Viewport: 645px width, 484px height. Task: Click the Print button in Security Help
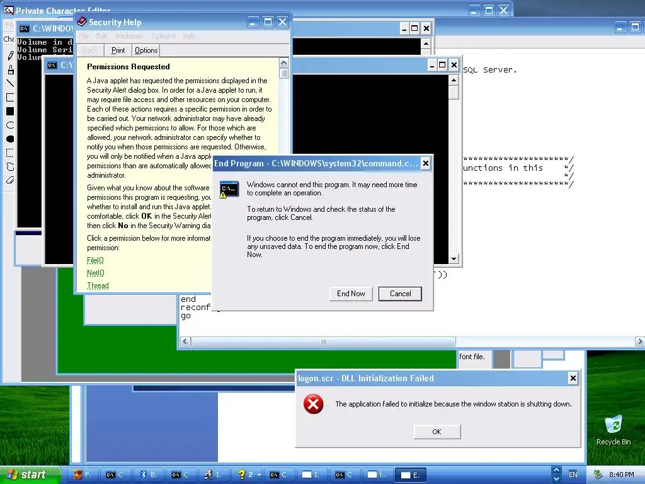[118, 50]
